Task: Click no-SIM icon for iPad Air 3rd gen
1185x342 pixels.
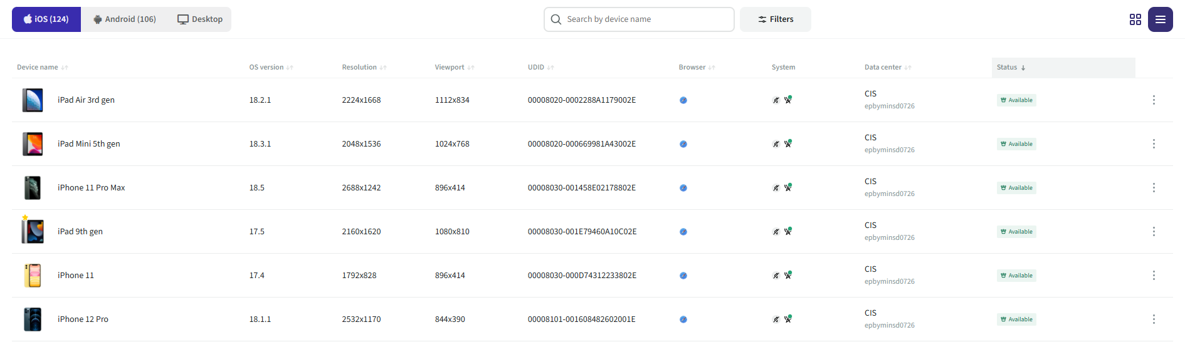Action: tap(776, 100)
